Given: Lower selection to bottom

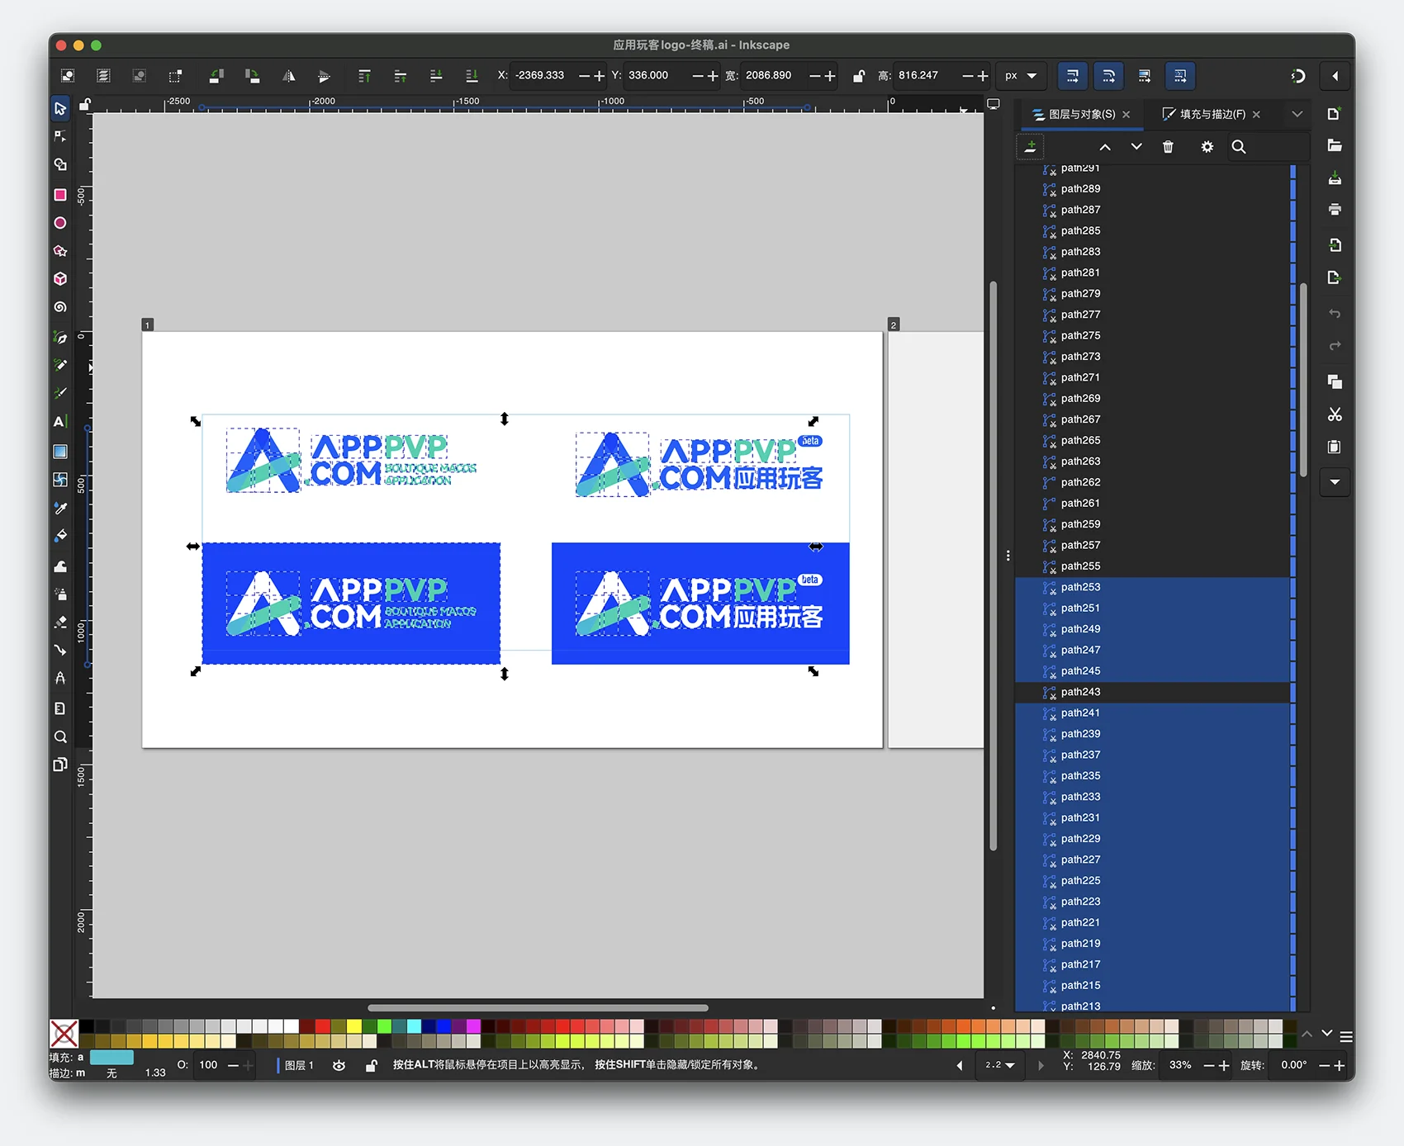Looking at the screenshot, I should [472, 76].
